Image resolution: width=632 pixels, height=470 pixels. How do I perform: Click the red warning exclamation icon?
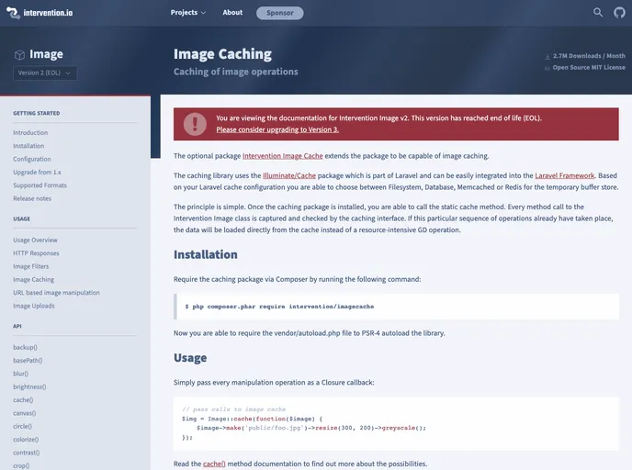coord(194,124)
